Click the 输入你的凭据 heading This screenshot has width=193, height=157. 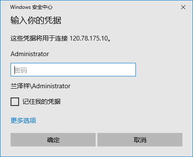point(36,20)
